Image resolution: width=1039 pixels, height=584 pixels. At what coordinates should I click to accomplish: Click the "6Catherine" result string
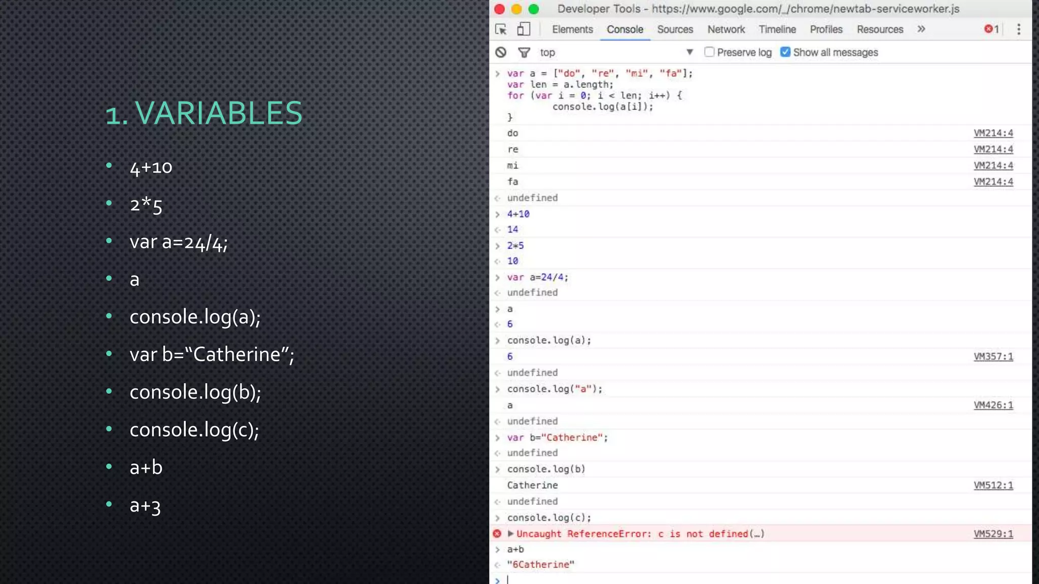(541, 564)
